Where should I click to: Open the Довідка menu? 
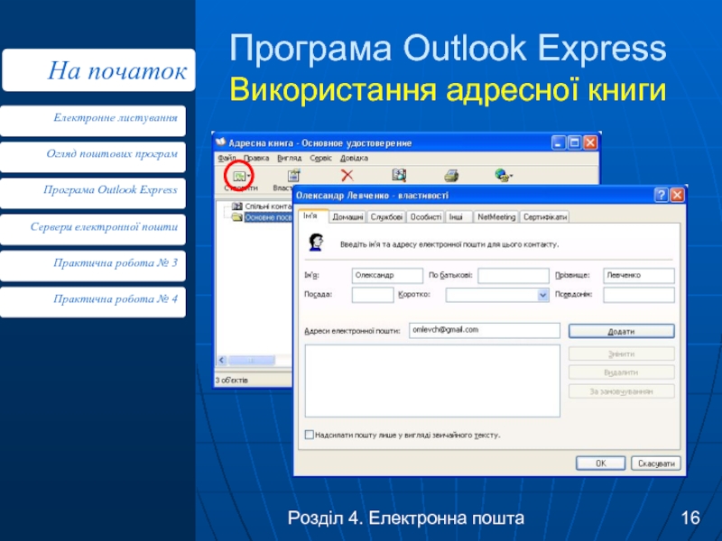(354, 158)
